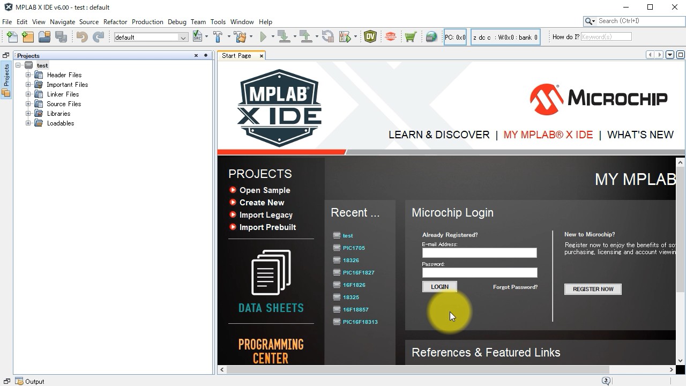Click the Open Project folder icon
Screen dimensions: 686x386
click(x=44, y=37)
